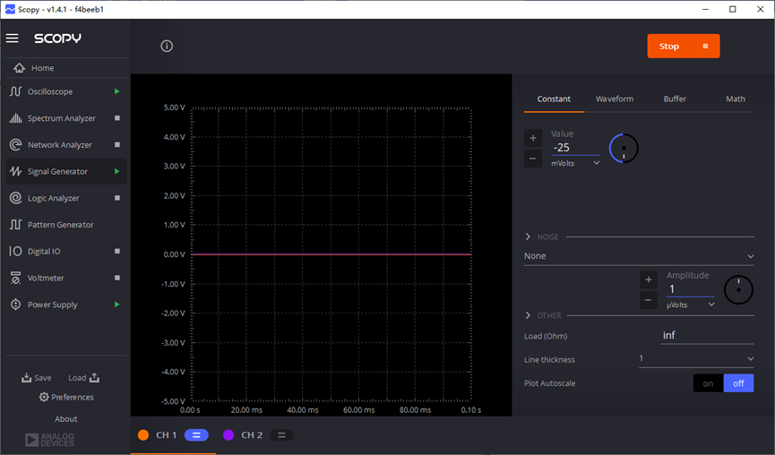Image resolution: width=775 pixels, height=455 pixels.
Task: Open the Line thickness dropdown
Action: click(x=696, y=358)
